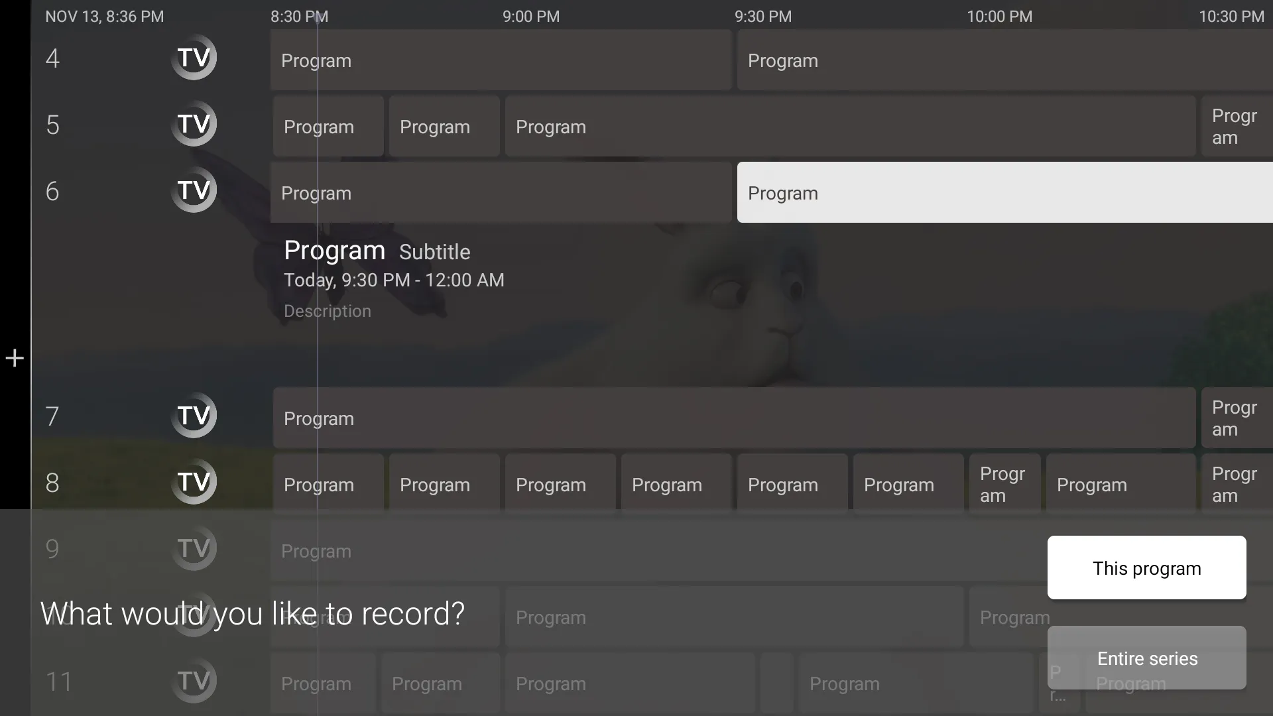Select 'Entire series' recording option
1273x716 pixels.
1147,658
